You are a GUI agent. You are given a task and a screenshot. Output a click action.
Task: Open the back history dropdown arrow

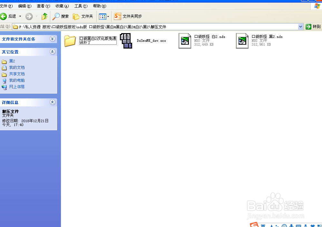(x=20, y=16)
